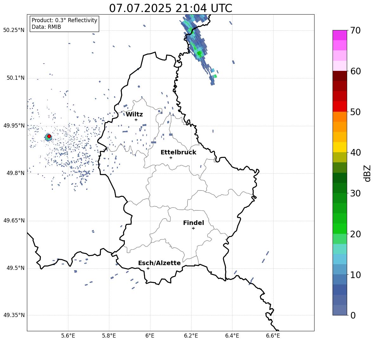Click the colorbar tick label 50
Viewport: 375px width, 342px height.
355,112
